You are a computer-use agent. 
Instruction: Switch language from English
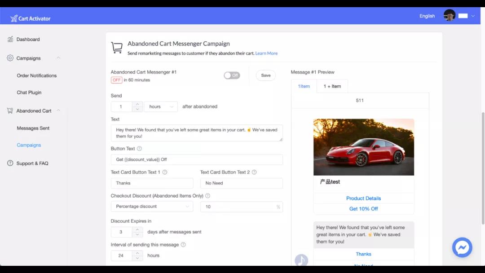tap(427, 16)
